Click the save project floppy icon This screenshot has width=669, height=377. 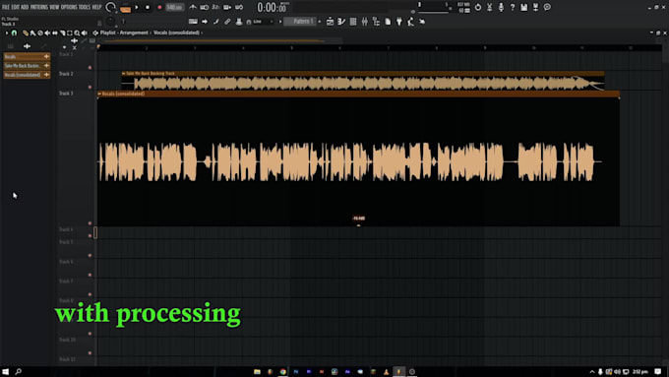point(524,7)
